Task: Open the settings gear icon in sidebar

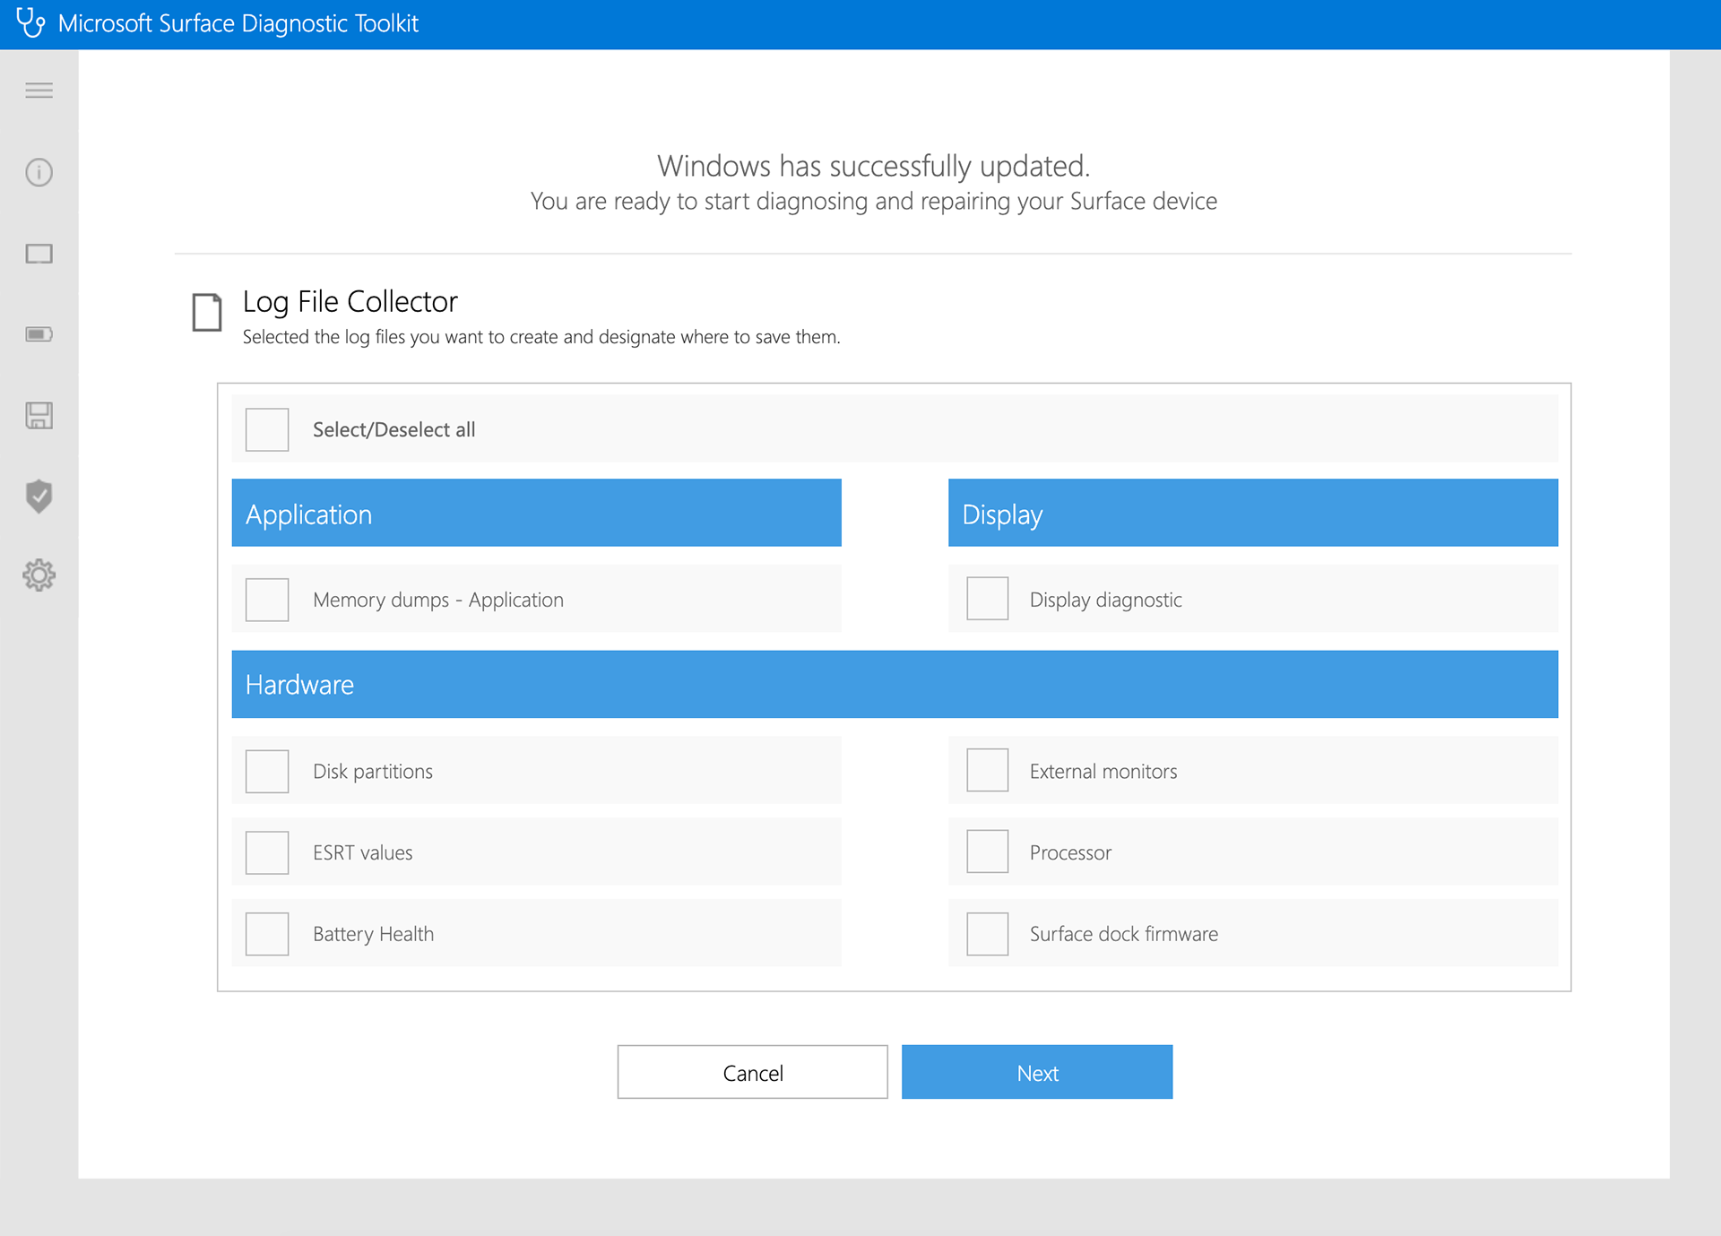Action: (x=39, y=575)
